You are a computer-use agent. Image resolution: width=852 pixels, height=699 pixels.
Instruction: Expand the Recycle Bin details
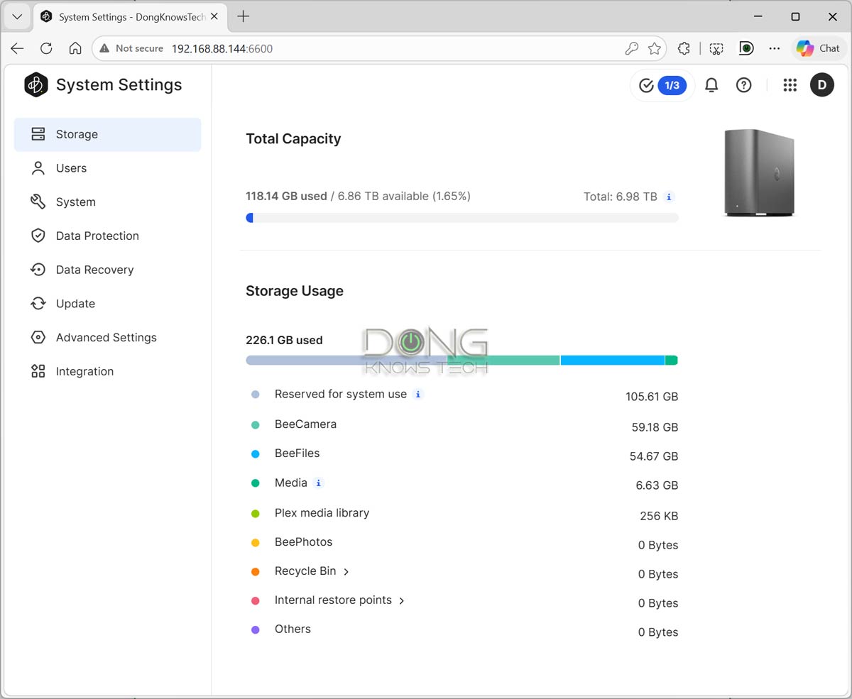[x=346, y=571]
